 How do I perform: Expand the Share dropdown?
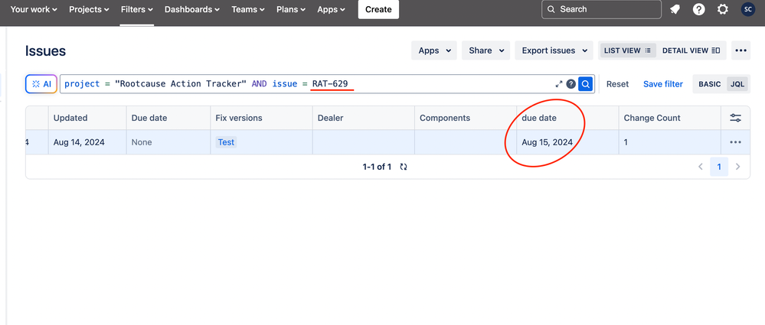[x=486, y=50]
